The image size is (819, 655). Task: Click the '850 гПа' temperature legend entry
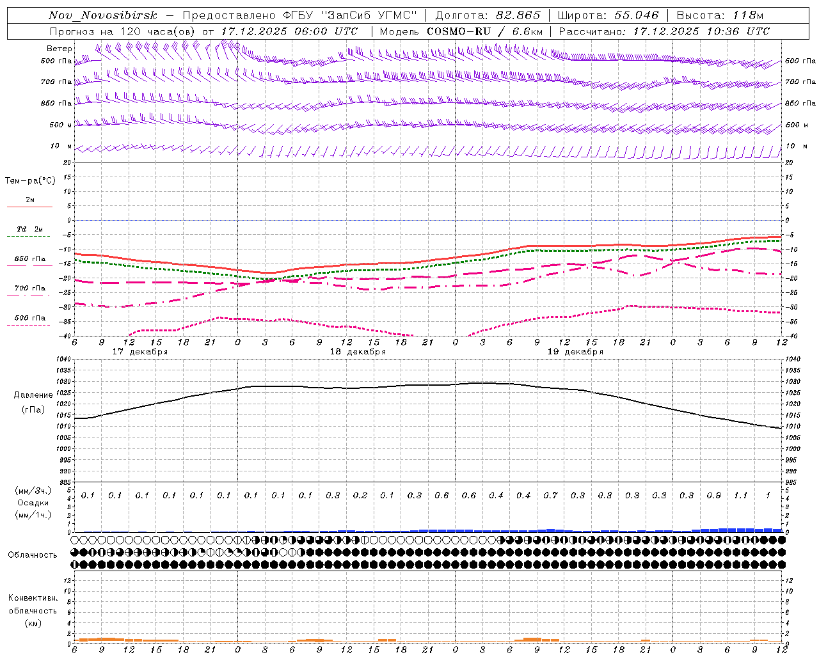30,259
